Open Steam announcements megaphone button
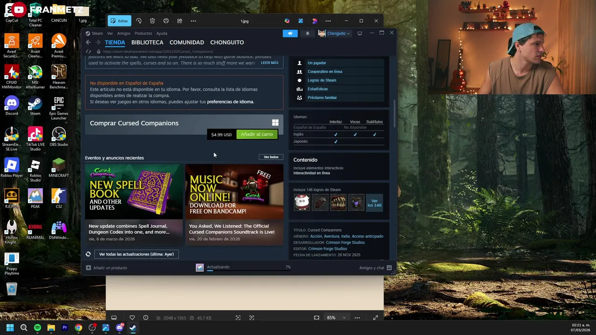Viewport: 596px width, 335px height. [290, 33]
